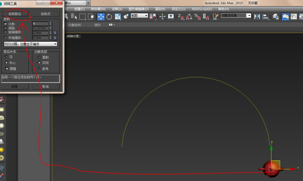
Task: Click the Mirror tool icon
Action: (257, 17)
